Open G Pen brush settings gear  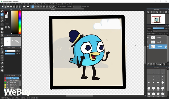tap(18, 78)
